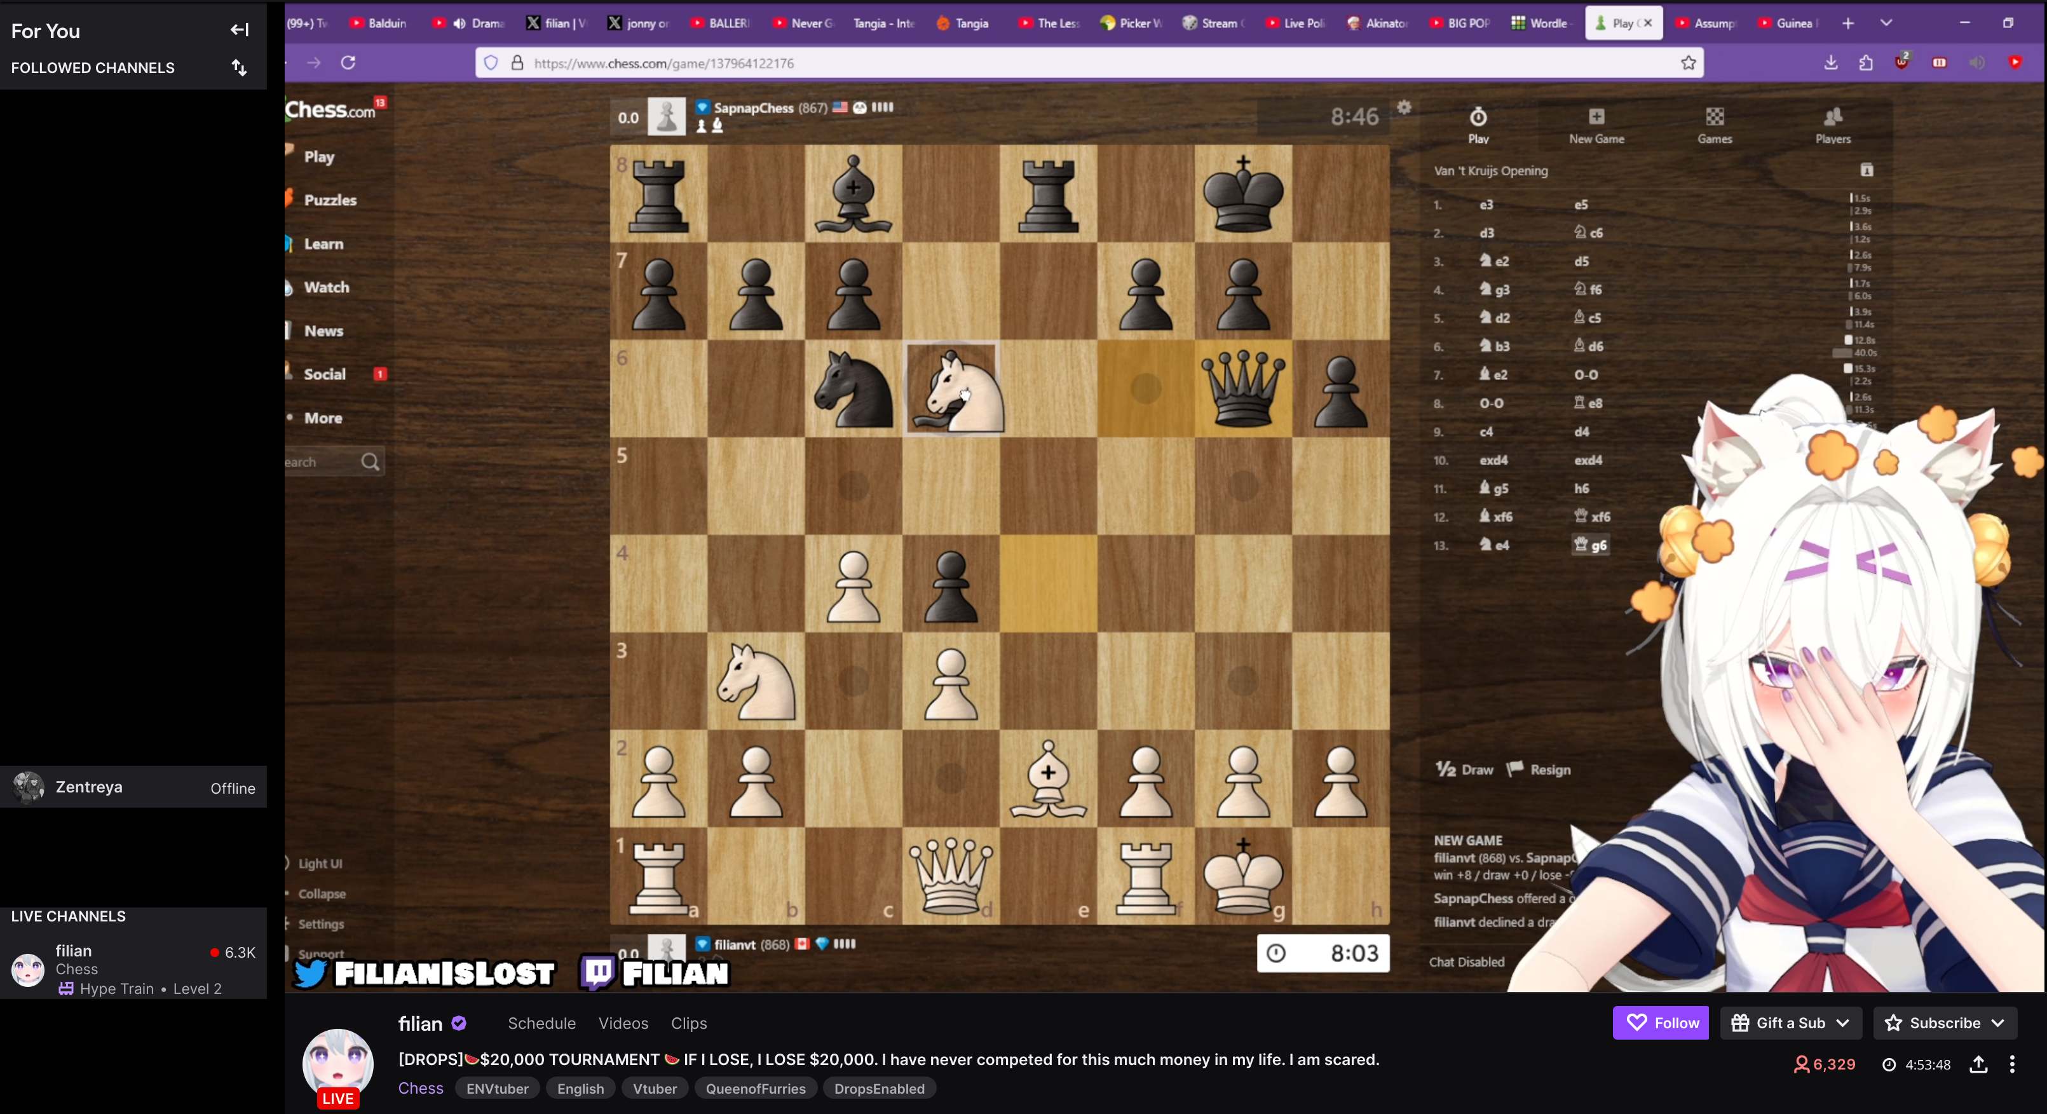This screenshot has width=2047, height=1114.
Task: Open the browser downloads arrow icon
Action: (x=1831, y=63)
